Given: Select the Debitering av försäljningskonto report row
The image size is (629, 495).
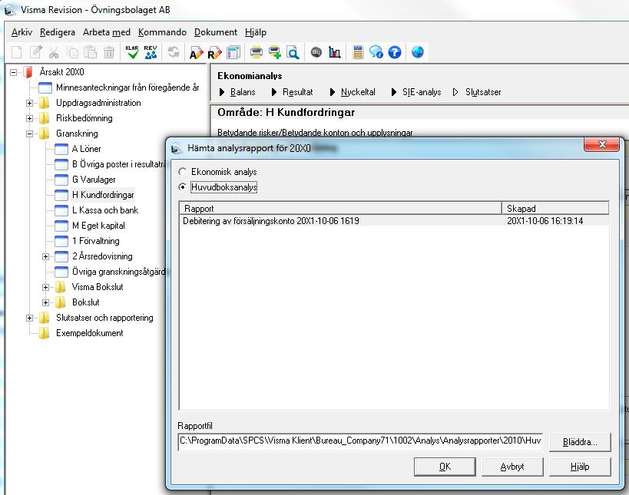Looking at the screenshot, I should tap(394, 221).
